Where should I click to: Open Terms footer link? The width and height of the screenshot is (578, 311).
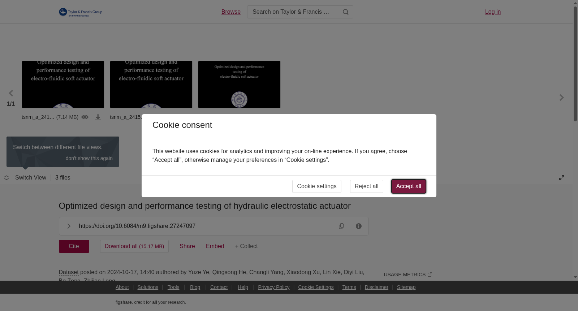click(x=349, y=287)
